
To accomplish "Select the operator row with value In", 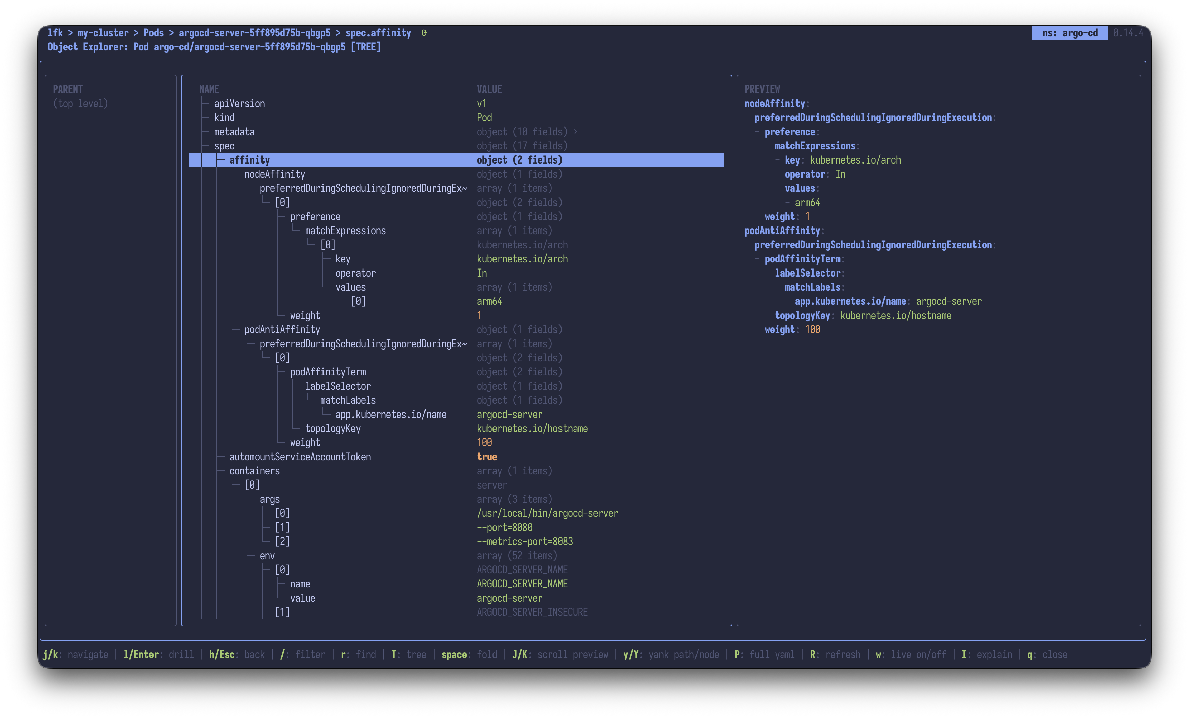I will (456, 273).
